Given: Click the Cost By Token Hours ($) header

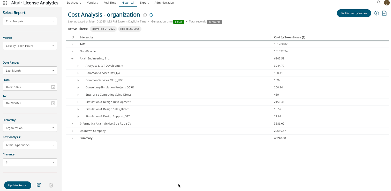Looking at the screenshot, I should coord(290,37).
